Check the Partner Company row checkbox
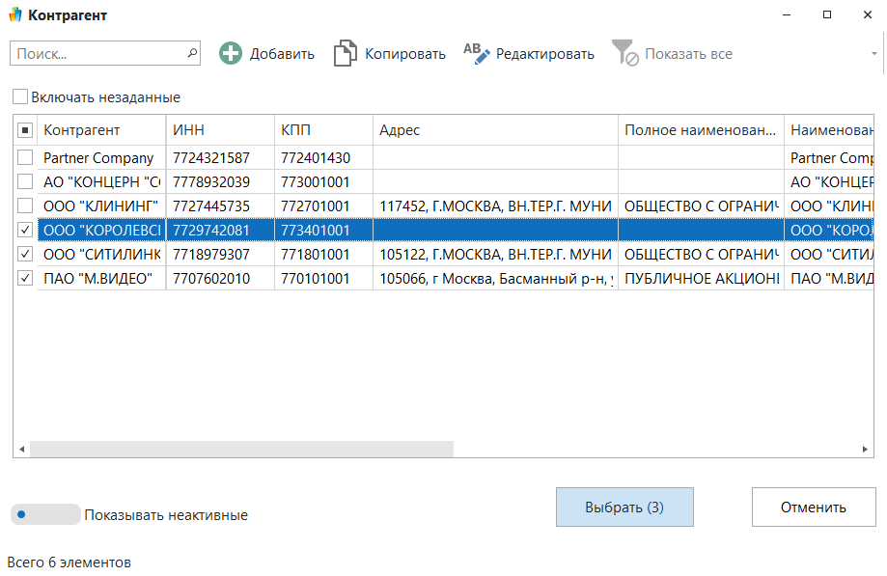 pyautogui.click(x=25, y=158)
